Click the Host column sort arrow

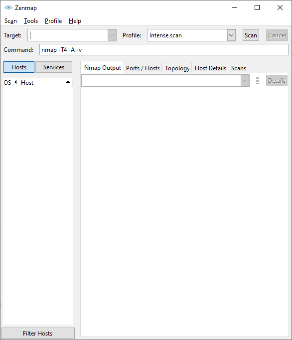pyautogui.click(x=68, y=82)
